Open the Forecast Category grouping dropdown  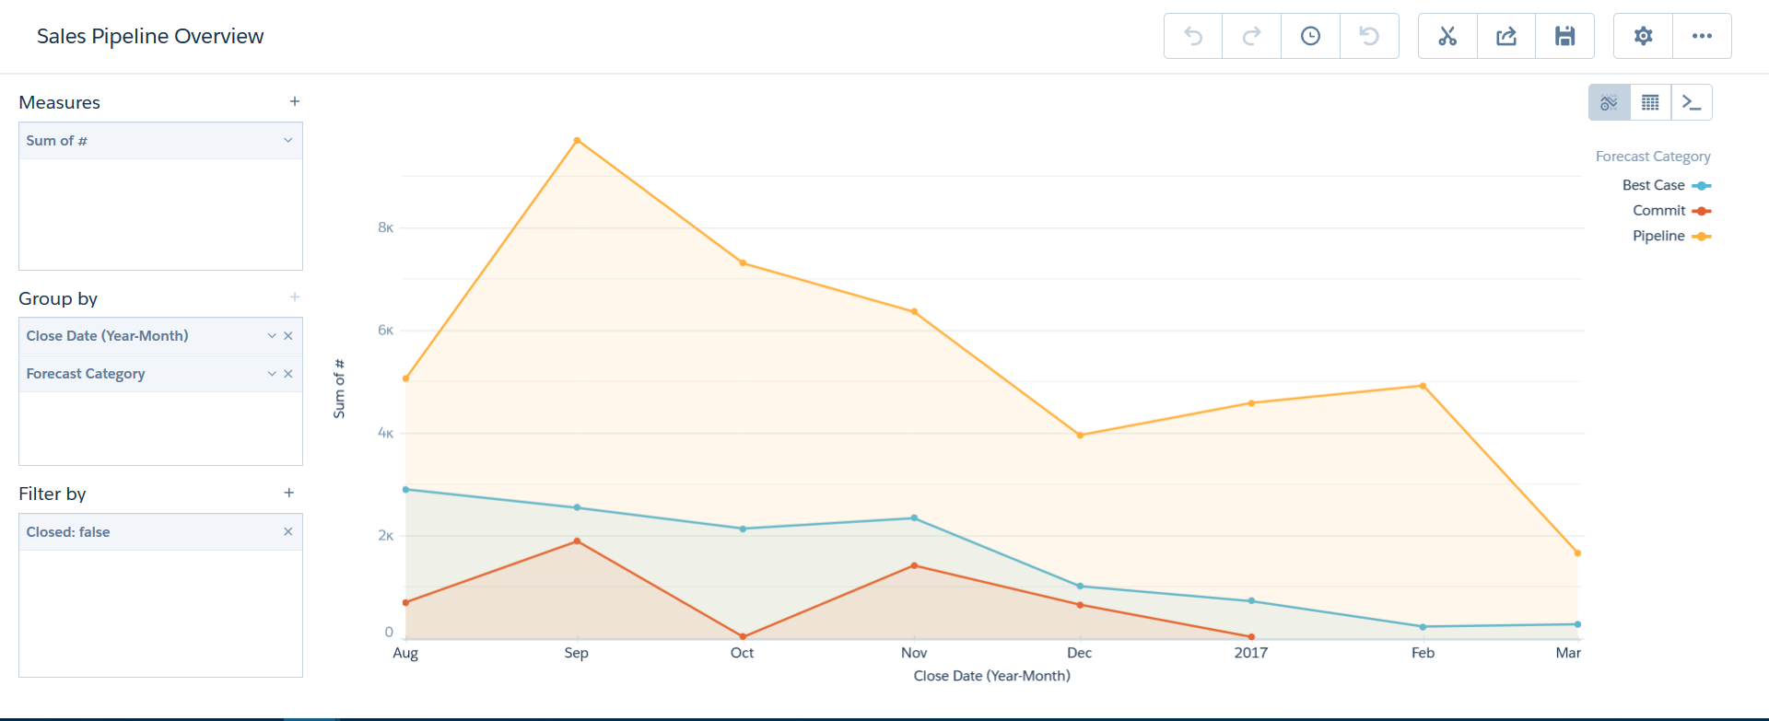click(272, 374)
